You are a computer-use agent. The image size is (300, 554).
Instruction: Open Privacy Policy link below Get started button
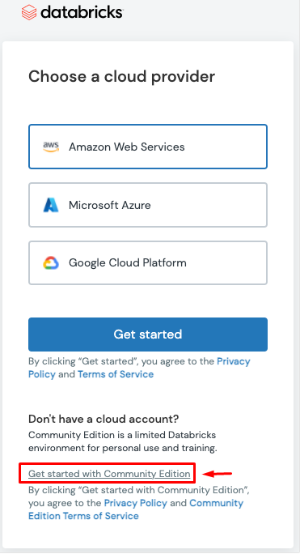point(139,368)
